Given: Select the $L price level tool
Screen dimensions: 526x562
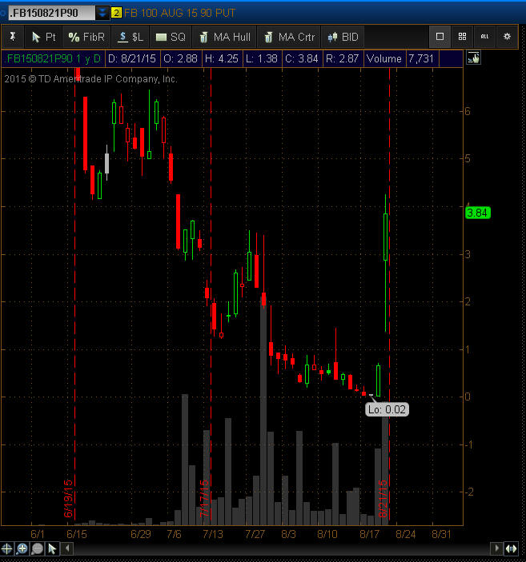Looking at the screenshot, I should [x=130, y=37].
